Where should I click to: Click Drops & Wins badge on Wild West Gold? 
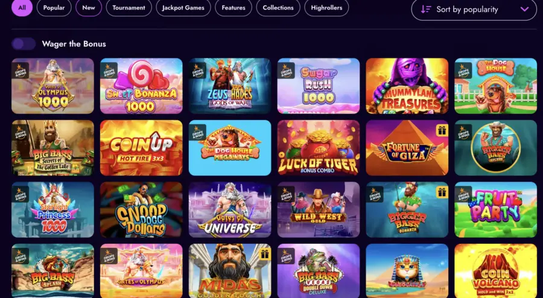286,194
